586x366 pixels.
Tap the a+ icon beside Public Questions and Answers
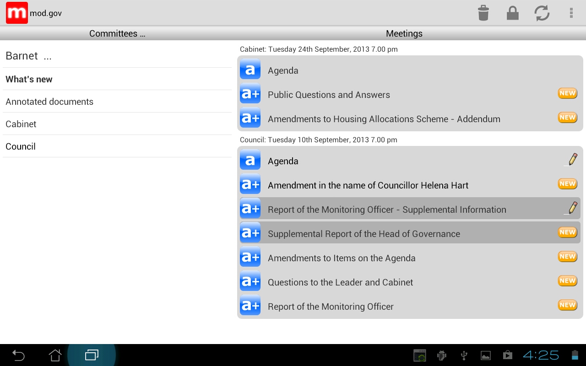(x=250, y=93)
